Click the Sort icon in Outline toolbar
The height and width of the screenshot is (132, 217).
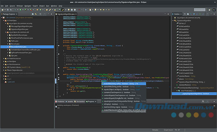(191, 14)
